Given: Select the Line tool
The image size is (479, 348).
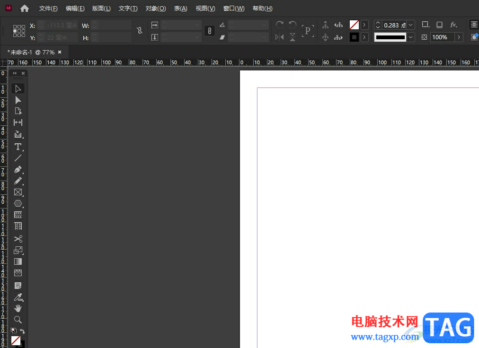Looking at the screenshot, I should tap(18, 158).
